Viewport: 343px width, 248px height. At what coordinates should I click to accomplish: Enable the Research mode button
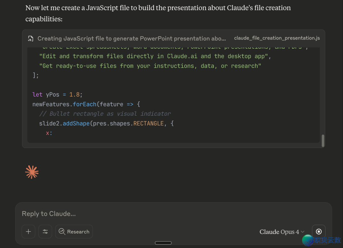pos(74,231)
